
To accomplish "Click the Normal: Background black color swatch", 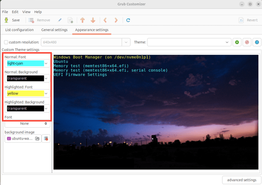I will (x=26, y=79).
